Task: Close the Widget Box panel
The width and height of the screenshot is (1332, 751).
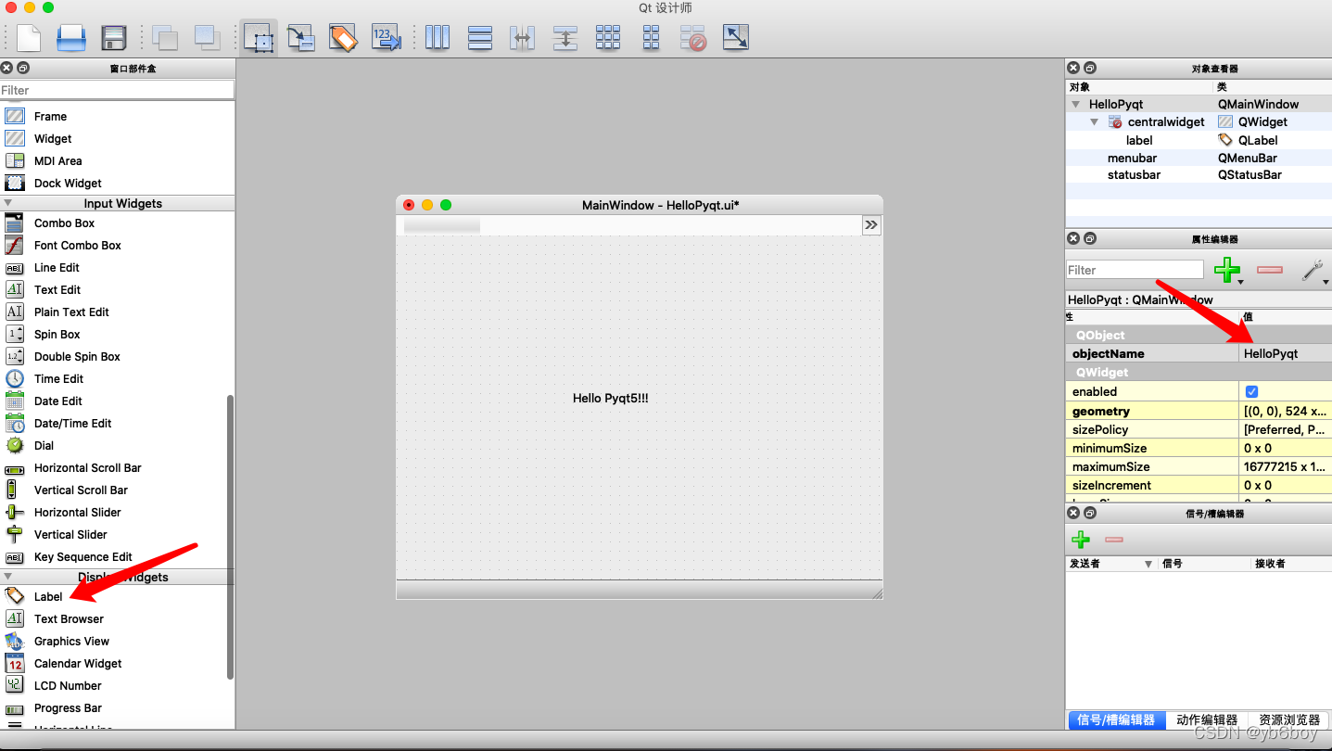Action: 6,68
